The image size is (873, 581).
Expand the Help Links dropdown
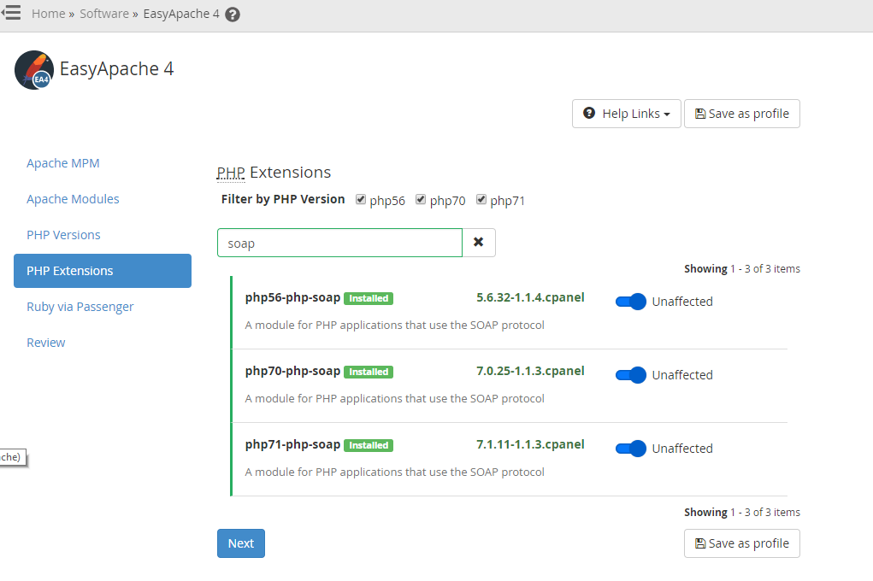(x=627, y=114)
